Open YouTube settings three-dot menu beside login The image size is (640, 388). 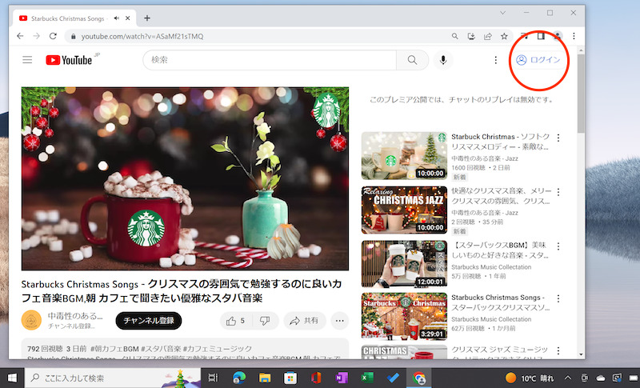[x=495, y=60]
